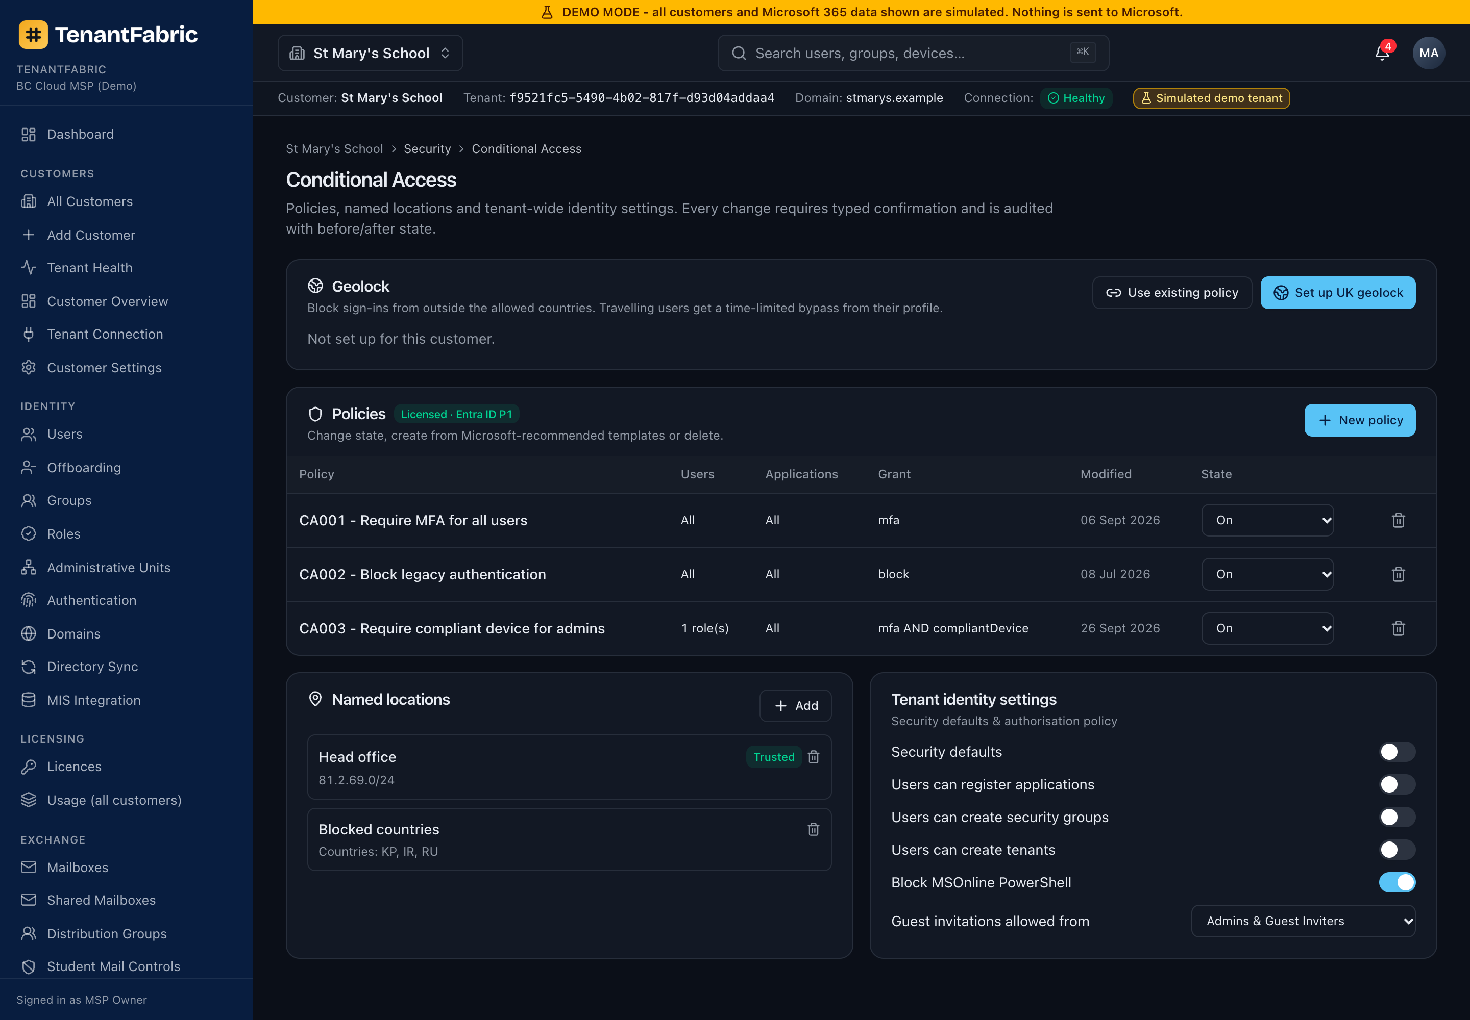Viewport: 1470px width, 1020px height.
Task: Delete policy CA001 with its trash icon
Action: point(1399,520)
